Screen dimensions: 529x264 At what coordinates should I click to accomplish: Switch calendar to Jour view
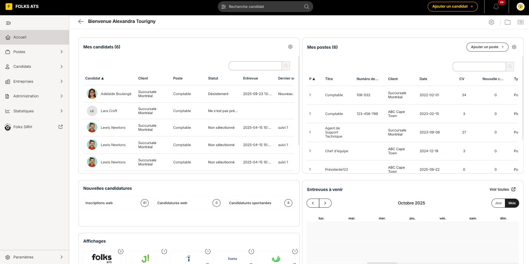(498, 203)
